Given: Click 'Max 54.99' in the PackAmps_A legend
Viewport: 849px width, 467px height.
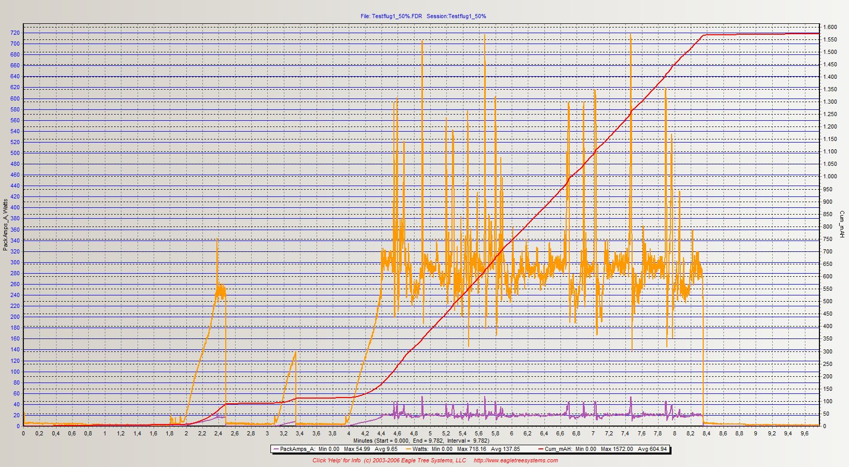Looking at the screenshot, I should [357, 449].
